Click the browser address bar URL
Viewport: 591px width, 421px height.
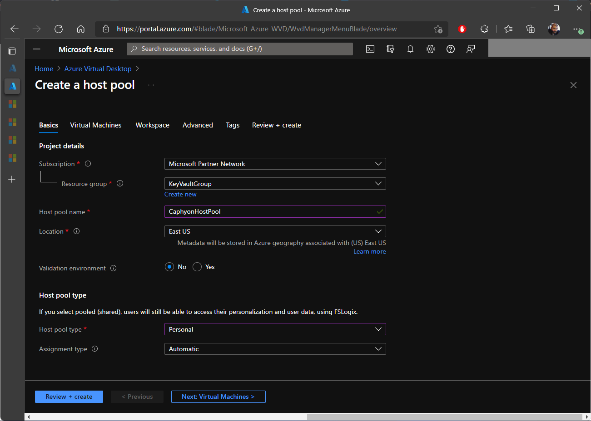(257, 29)
